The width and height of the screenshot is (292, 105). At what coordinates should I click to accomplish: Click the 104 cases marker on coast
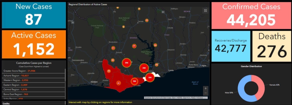pos(135,81)
